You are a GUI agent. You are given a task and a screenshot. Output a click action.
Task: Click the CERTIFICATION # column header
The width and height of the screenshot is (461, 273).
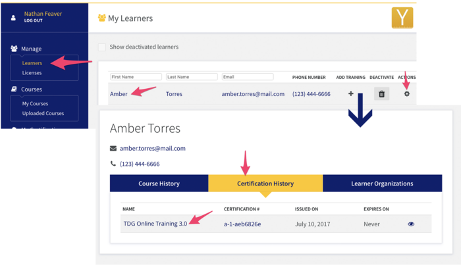[242, 209]
